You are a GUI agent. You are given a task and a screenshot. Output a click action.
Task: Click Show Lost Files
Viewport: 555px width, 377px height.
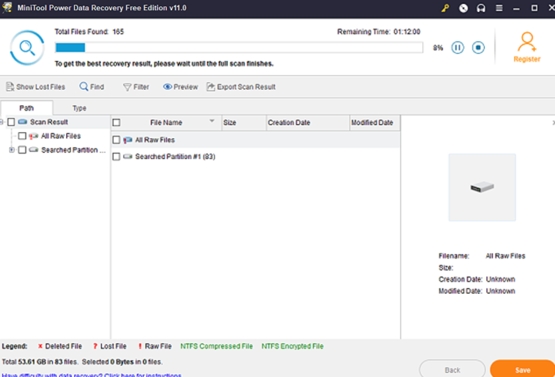point(36,87)
